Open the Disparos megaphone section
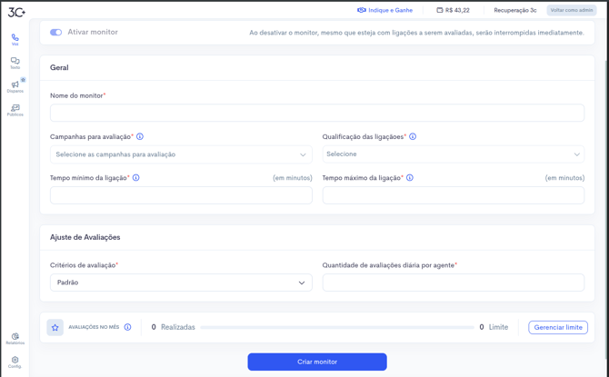Image resolution: width=609 pixels, height=377 pixels. (15, 86)
